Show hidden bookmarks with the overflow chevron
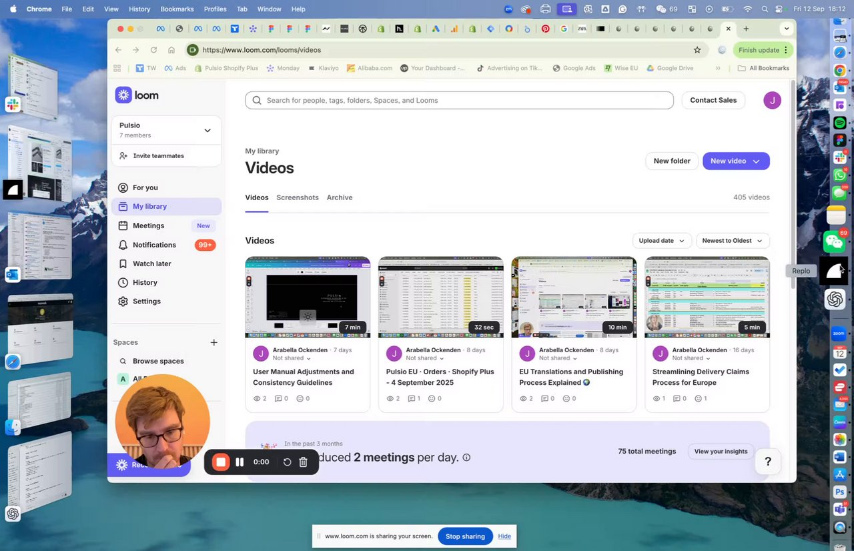This screenshot has height=551, width=854. point(718,68)
